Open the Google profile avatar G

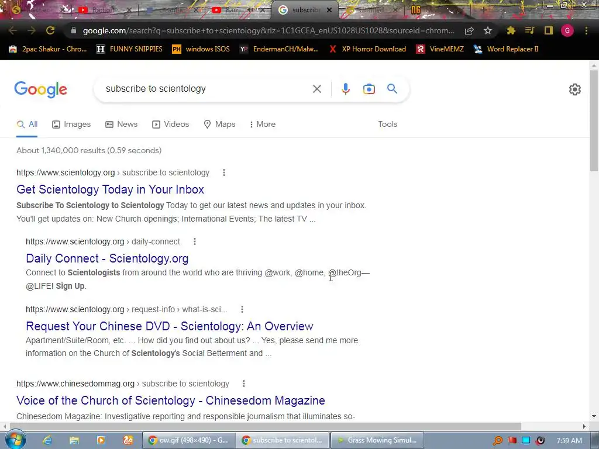coord(567,30)
